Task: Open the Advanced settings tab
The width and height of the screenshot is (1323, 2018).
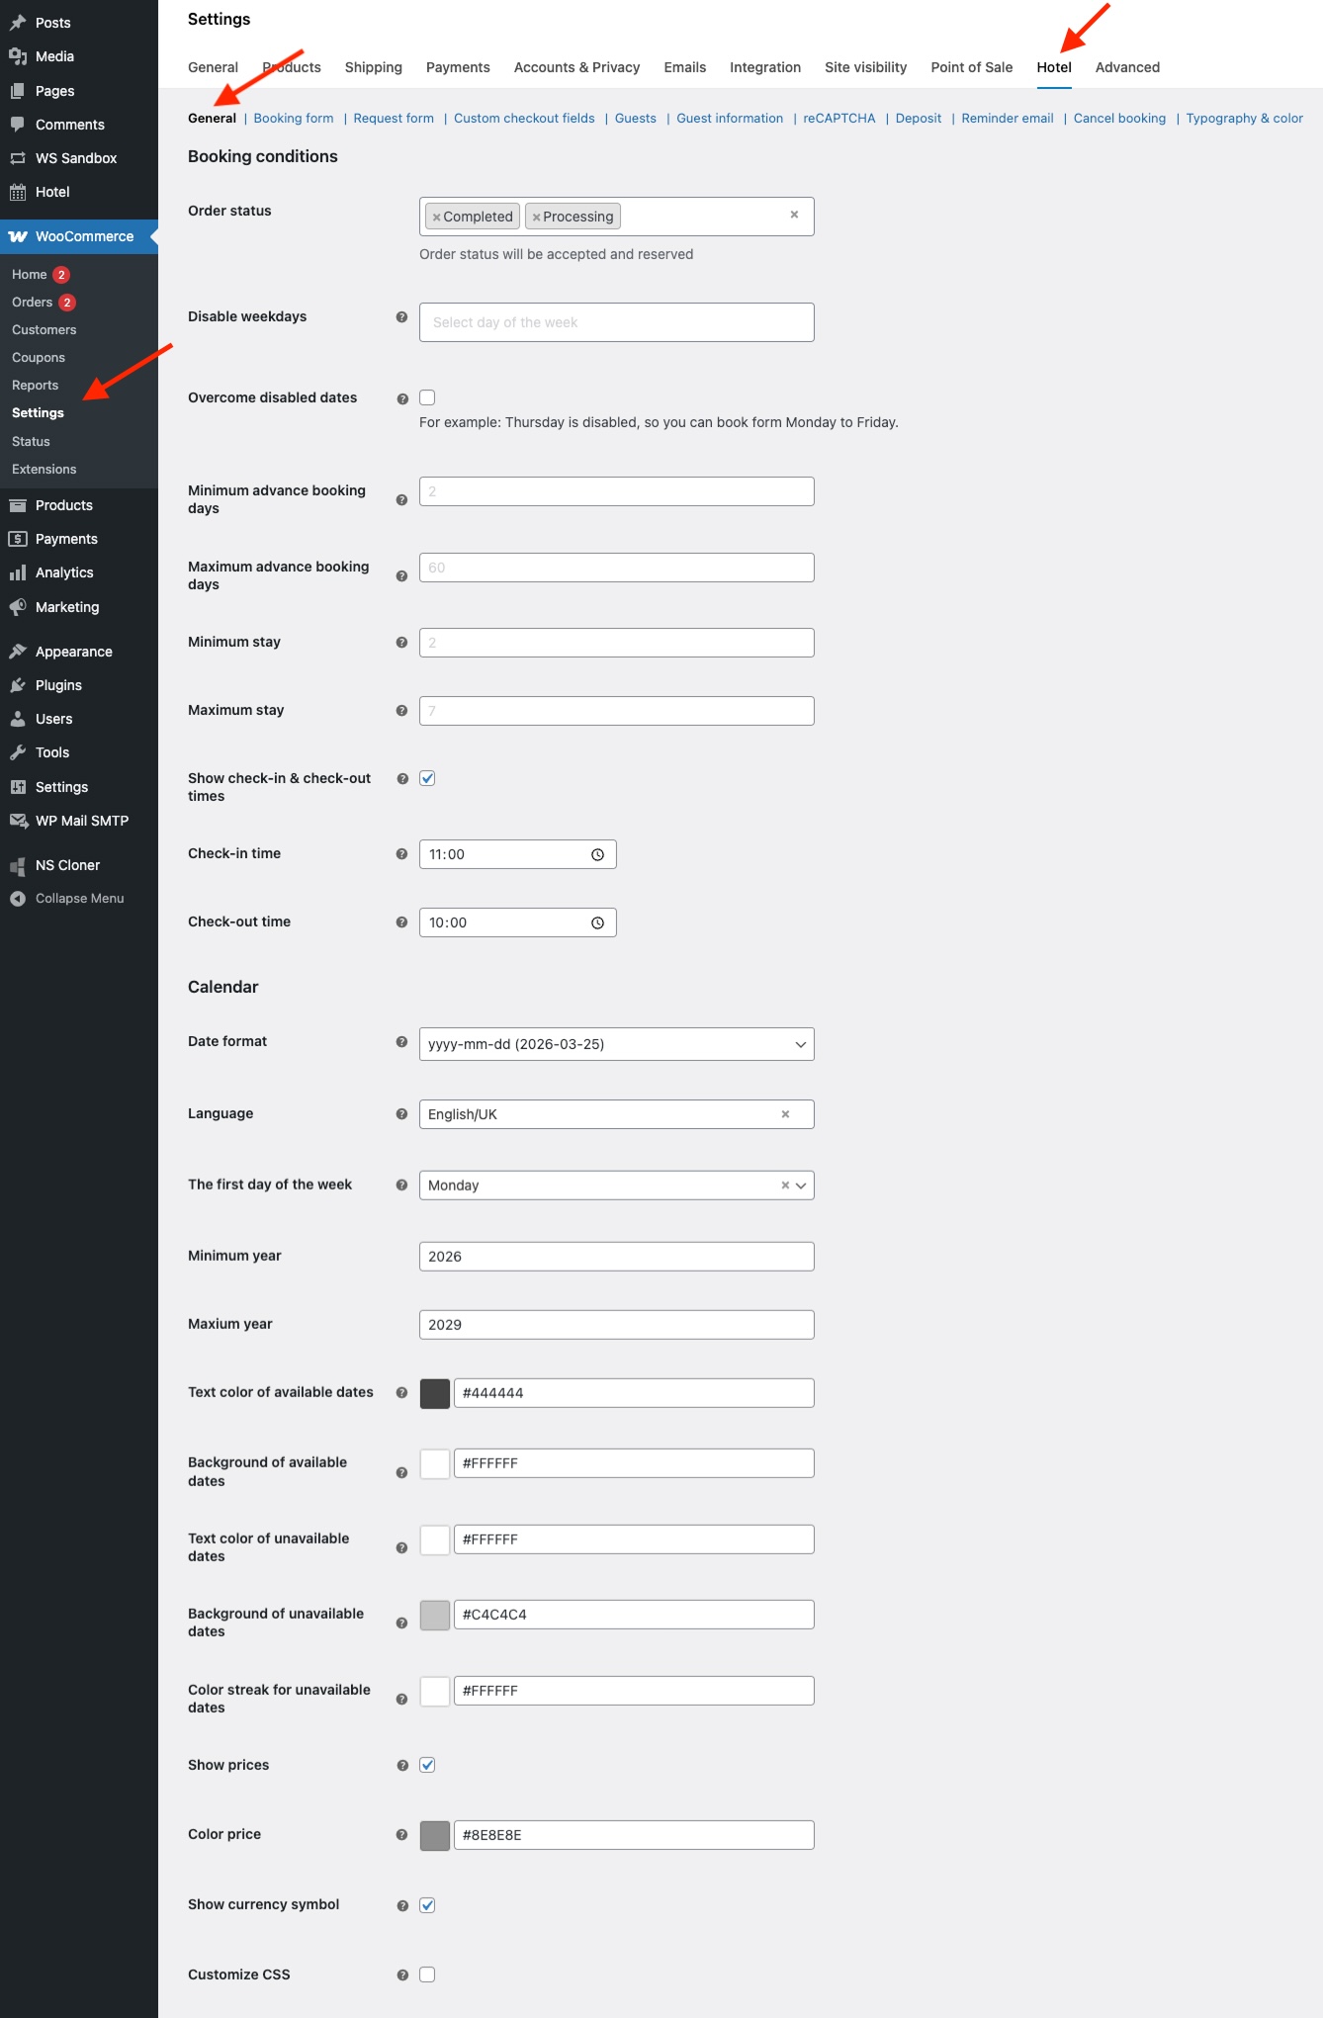Action: 1127,67
